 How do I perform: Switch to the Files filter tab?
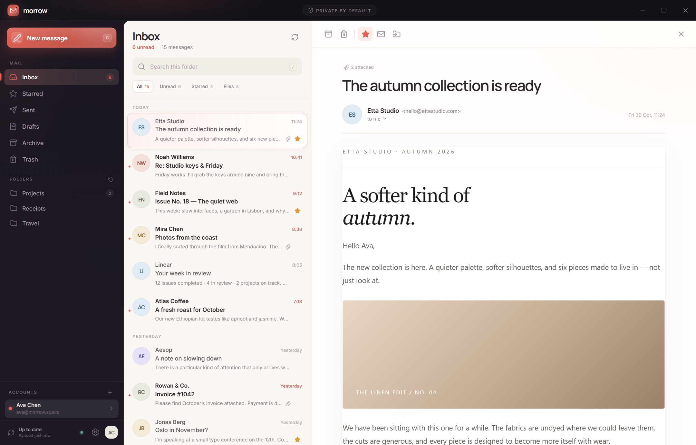[231, 86]
